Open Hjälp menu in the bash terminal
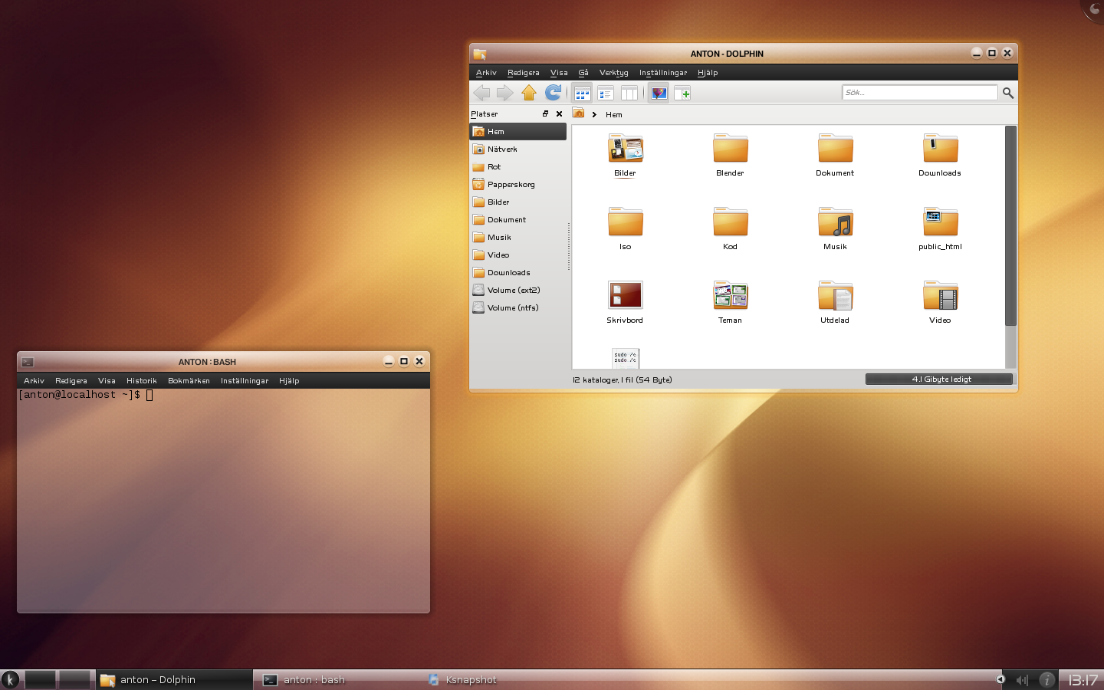The height and width of the screenshot is (690, 1104). pyautogui.click(x=289, y=381)
